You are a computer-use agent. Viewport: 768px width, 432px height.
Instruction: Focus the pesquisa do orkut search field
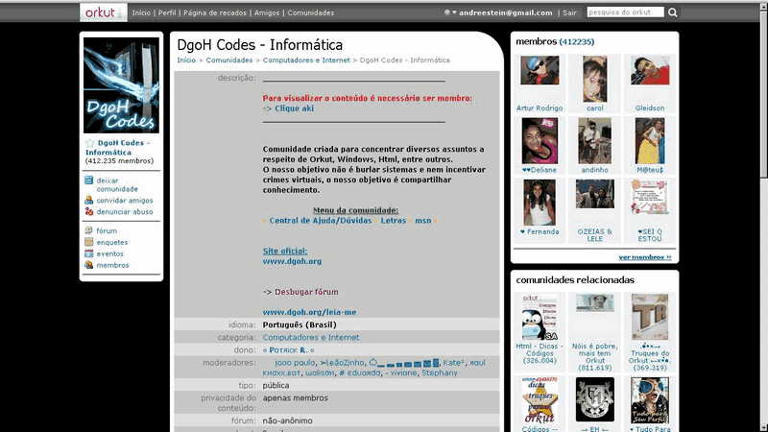(x=626, y=12)
